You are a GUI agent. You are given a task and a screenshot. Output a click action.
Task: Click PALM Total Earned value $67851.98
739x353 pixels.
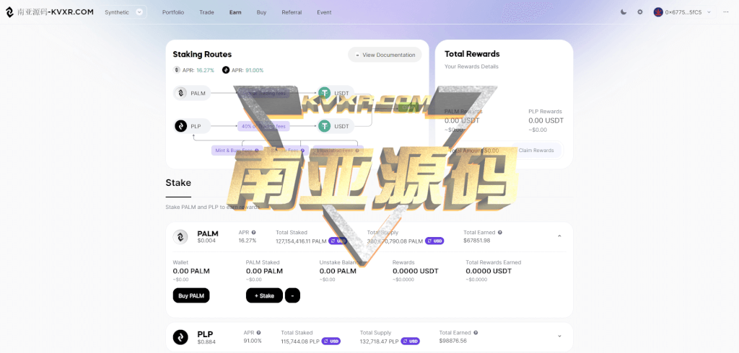[x=477, y=241]
